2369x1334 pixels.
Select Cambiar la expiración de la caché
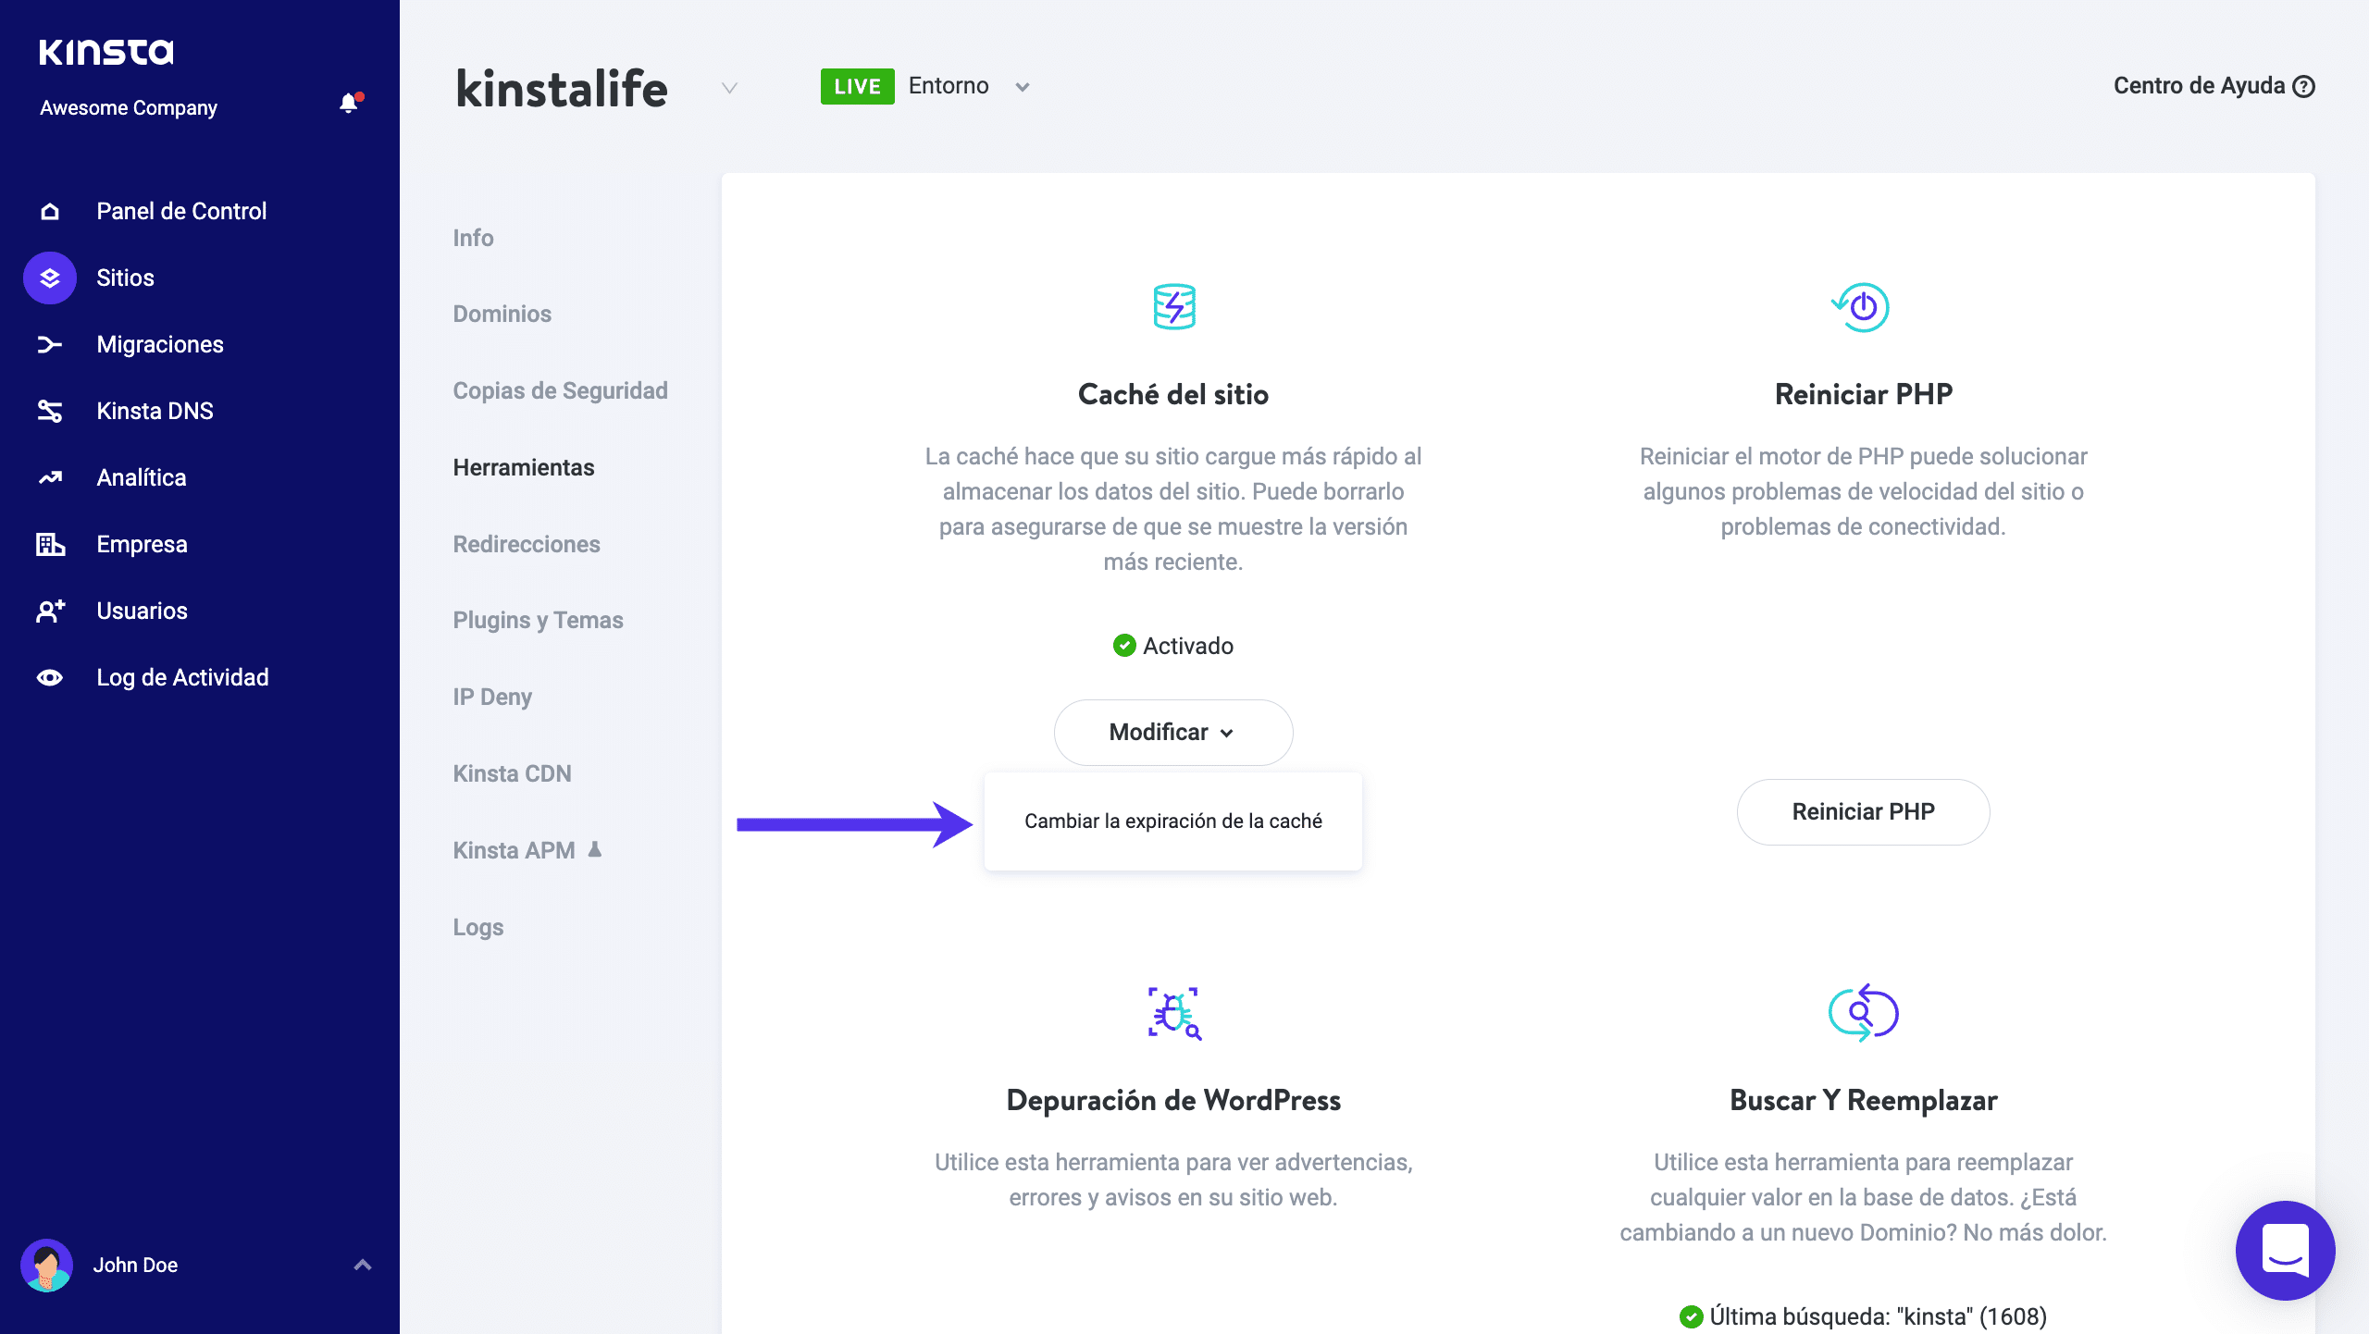click(1172, 821)
